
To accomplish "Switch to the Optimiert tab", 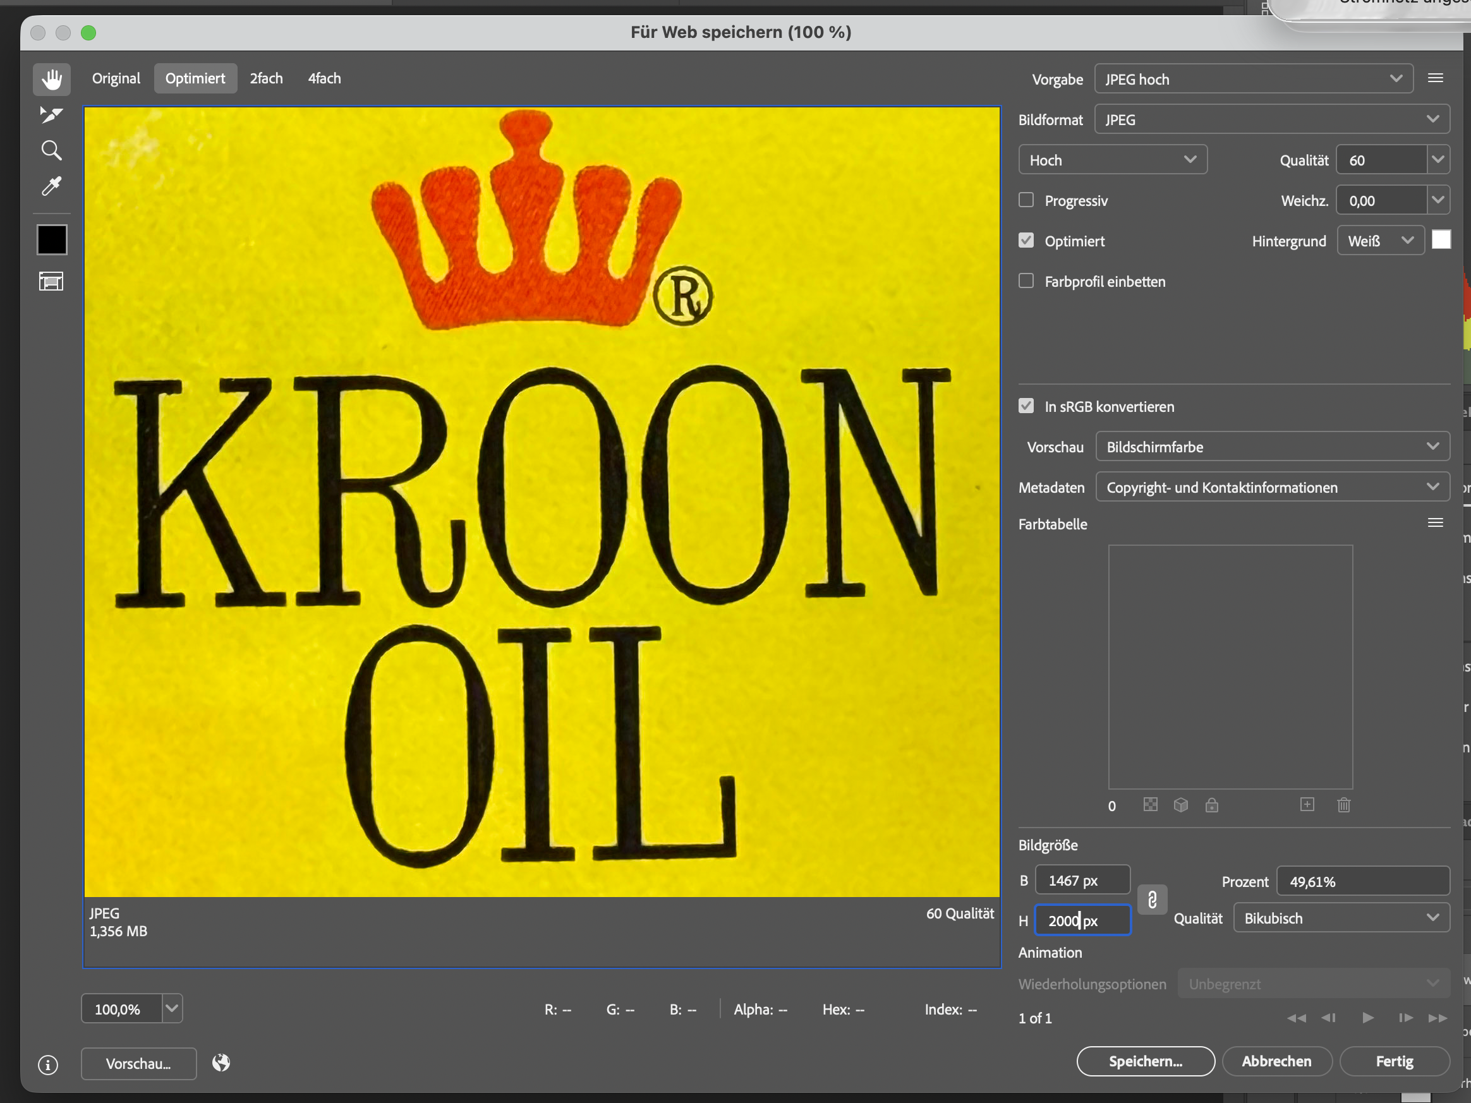I will pyautogui.click(x=195, y=78).
